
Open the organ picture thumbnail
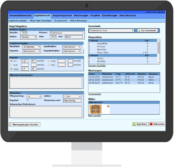(96, 109)
